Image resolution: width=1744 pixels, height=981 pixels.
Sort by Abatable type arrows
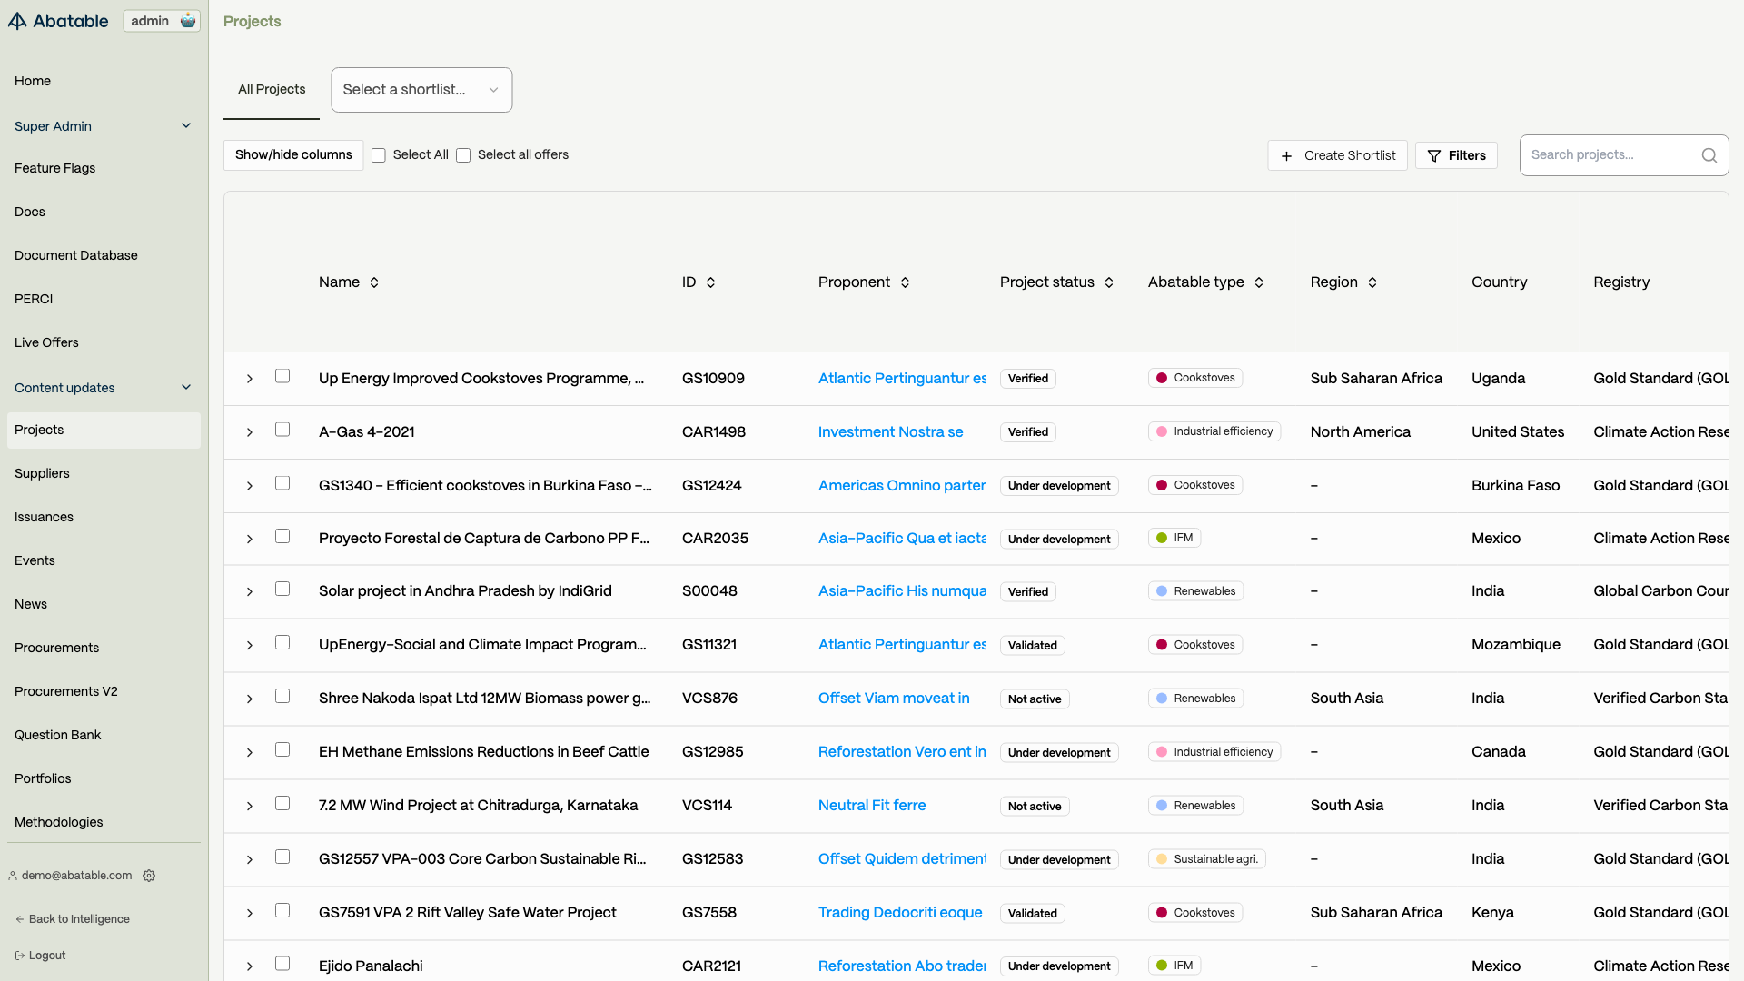(x=1259, y=282)
